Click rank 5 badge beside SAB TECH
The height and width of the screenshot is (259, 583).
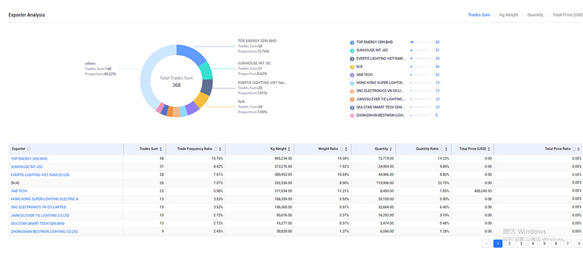352,75
